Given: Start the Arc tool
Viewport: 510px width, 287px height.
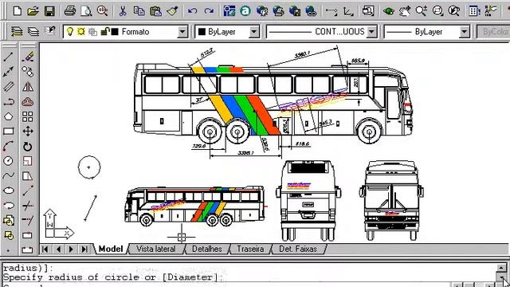Looking at the screenshot, I should [9, 147].
